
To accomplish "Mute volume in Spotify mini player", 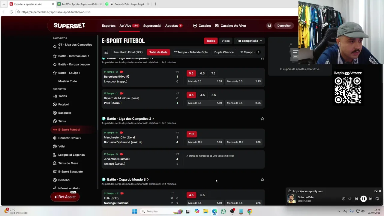I will pos(350,199).
